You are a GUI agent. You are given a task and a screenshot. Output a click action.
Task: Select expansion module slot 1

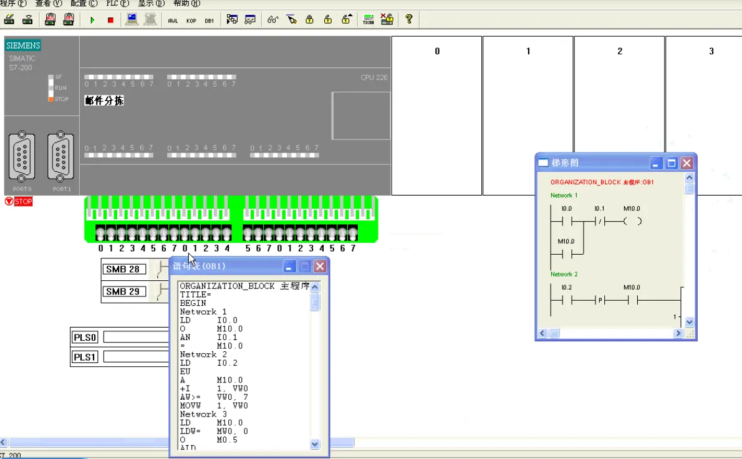coord(528,116)
